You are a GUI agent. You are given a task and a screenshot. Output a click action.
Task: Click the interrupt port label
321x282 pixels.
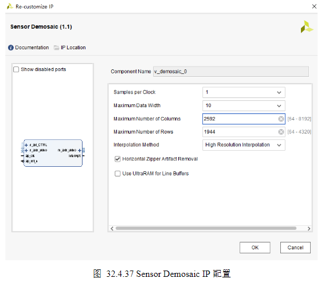tap(75, 156)
